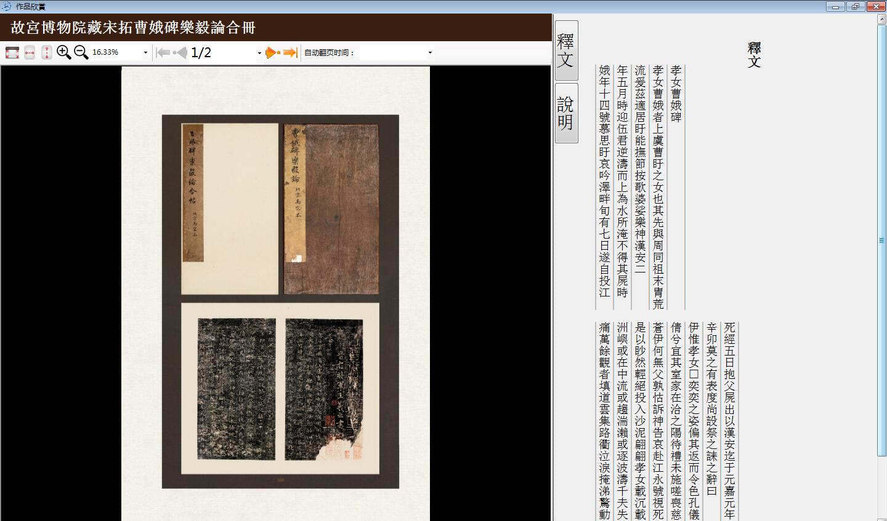Click the wooden album cover image
The width and height of the screenshot is (887, 521).
(331, 209)
